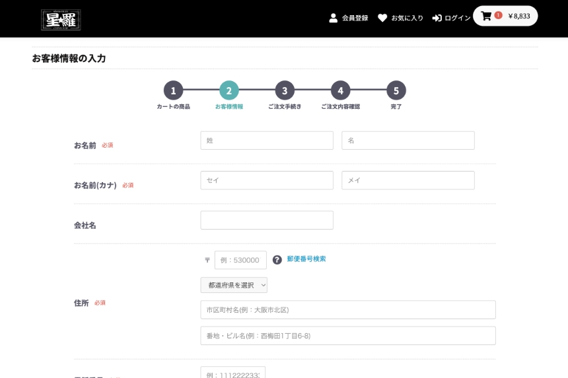Click the cart total ¥8,833 button
The image size is (568, 378).
click(x=518, y=16)
